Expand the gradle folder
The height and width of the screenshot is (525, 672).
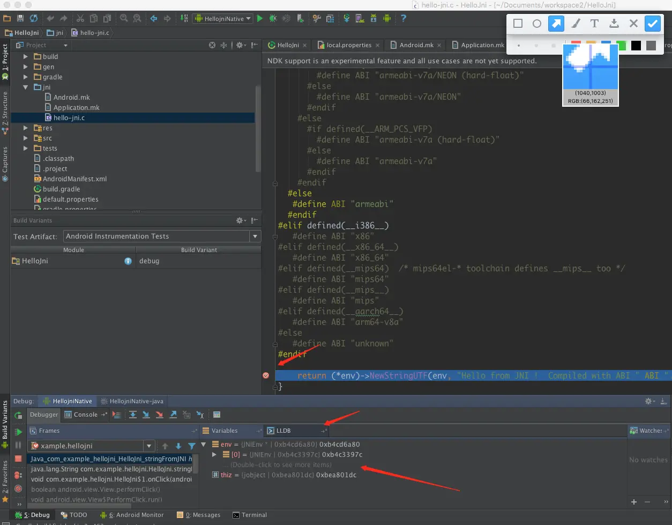pyautogui.click(x=26, y=77)
